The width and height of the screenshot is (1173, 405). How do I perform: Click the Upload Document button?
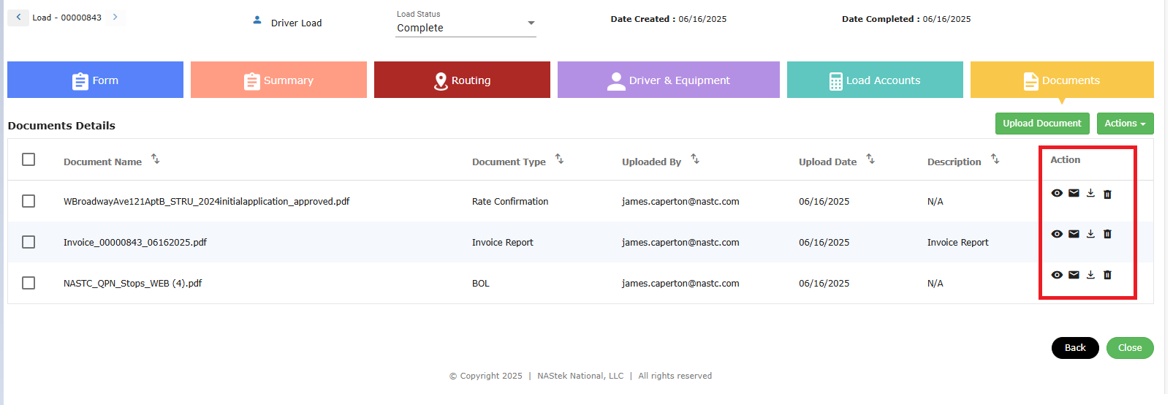(1041, 124)
